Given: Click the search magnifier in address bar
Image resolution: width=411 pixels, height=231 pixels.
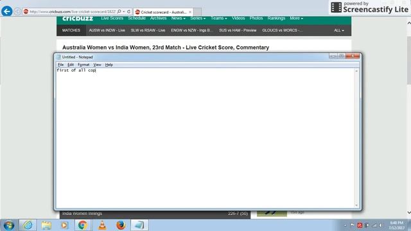Looking at the screenshot, I should point(119,12).
